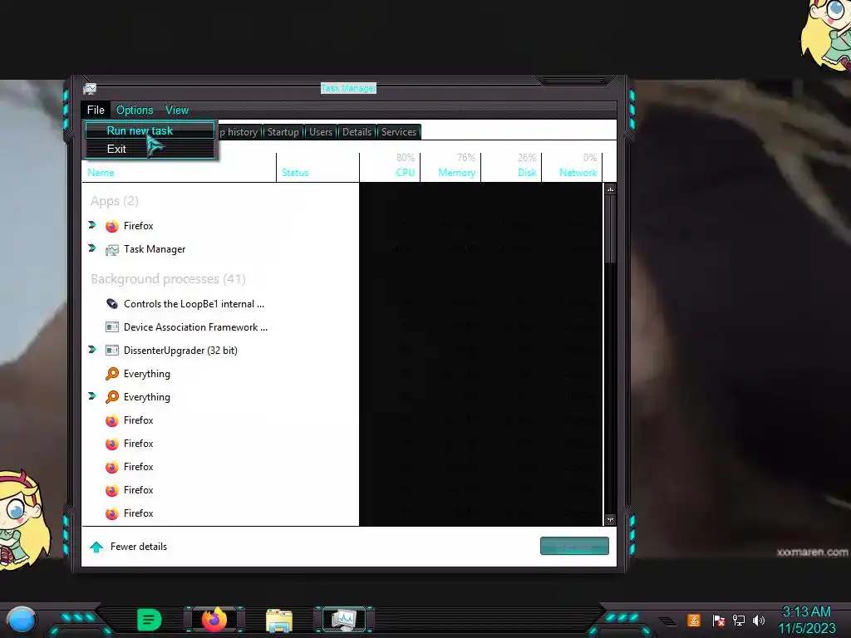Select the Task Manager icon in Apps list

click(112, 249)
